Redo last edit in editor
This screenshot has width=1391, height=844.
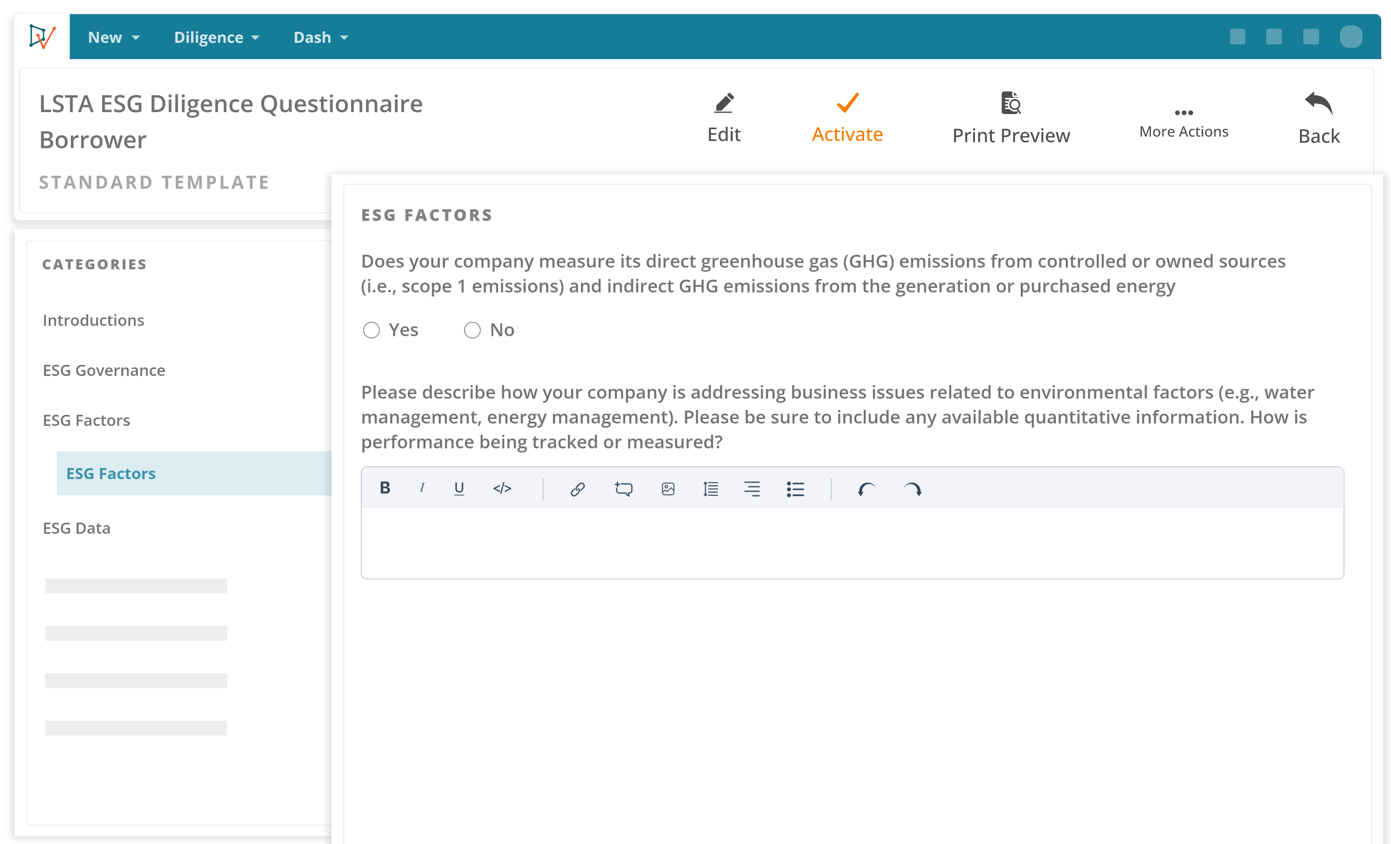[x=912, y=489]
